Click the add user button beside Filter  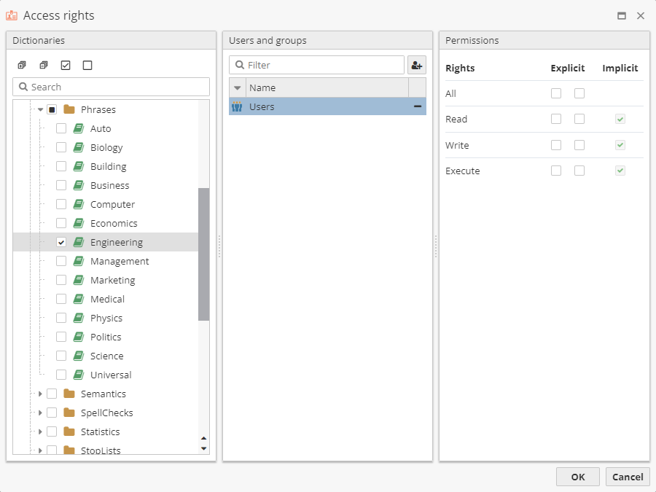[x=417, y=66]
